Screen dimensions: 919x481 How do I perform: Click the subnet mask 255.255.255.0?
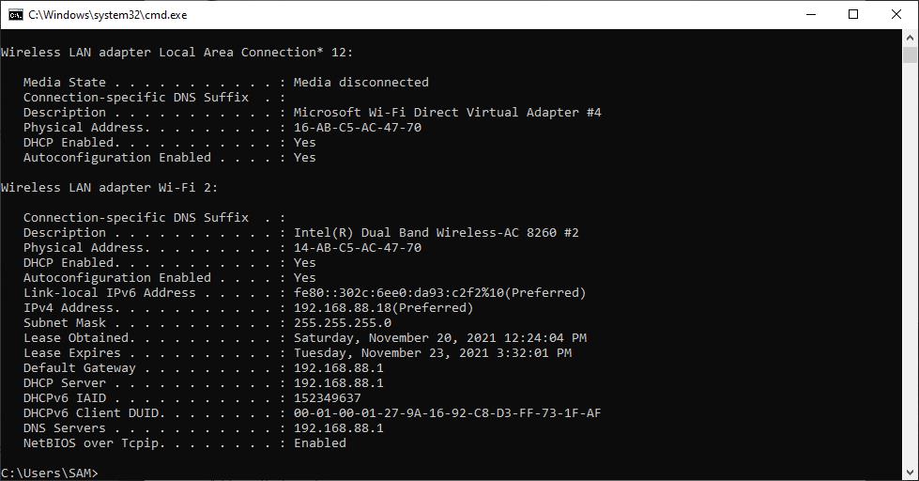[x=342, y=323]
